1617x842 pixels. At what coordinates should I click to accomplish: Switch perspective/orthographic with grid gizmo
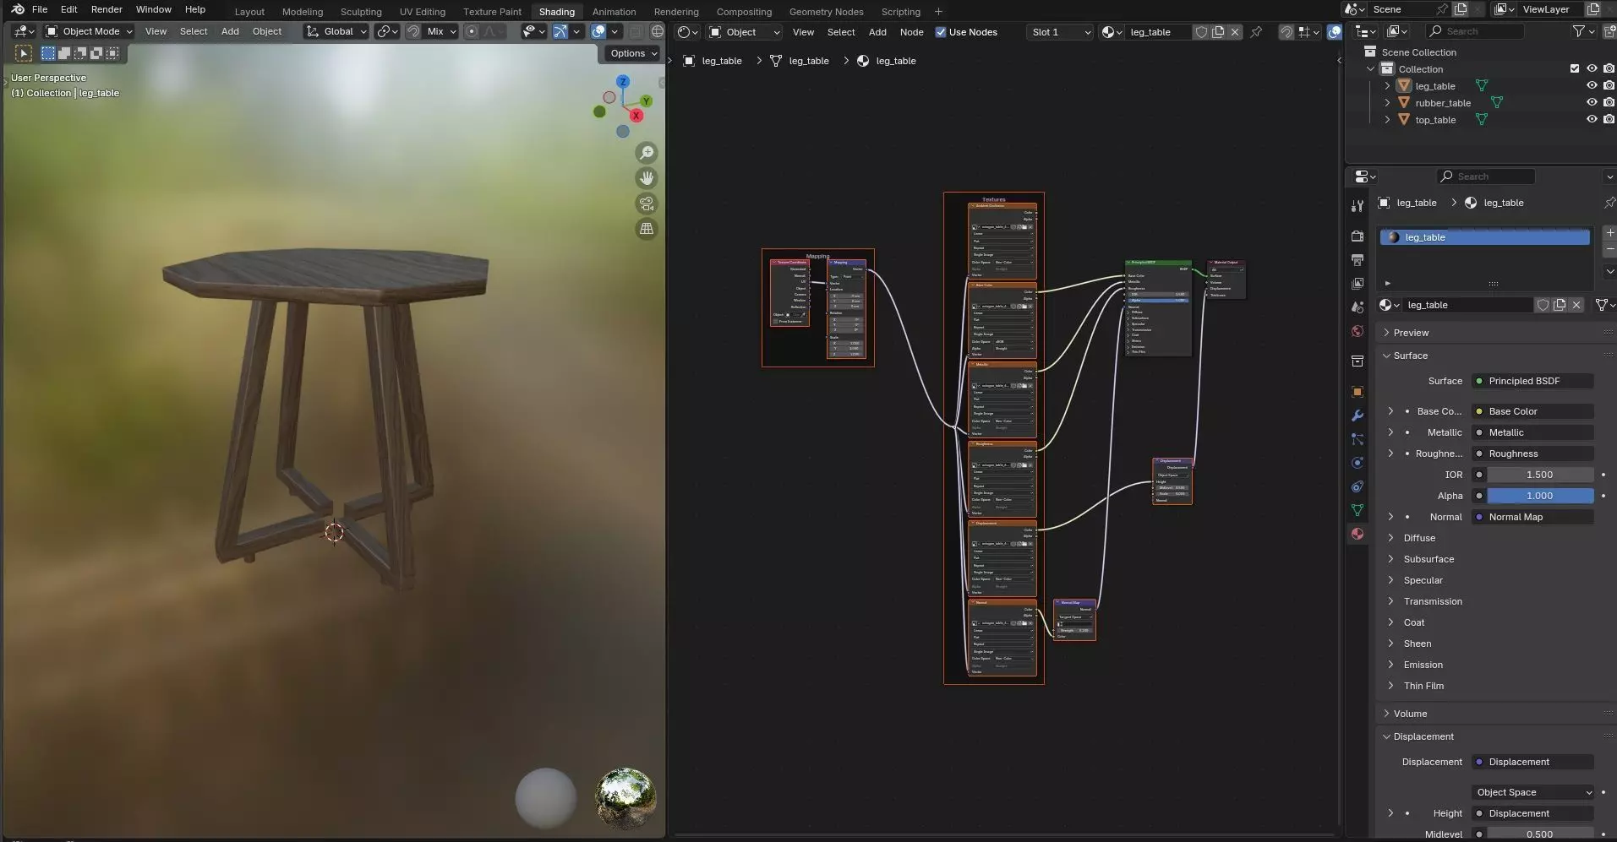(x=647, y=229)
